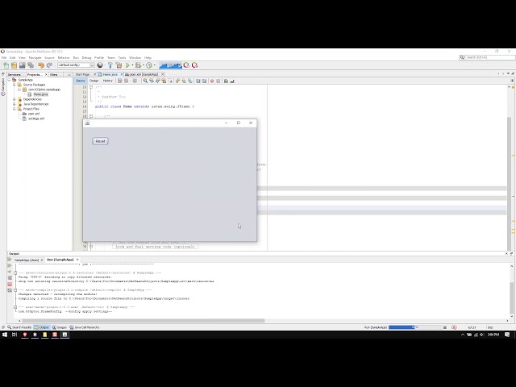Open the Search Results panel button
The image size is (516, 387).
click(19, 327)
